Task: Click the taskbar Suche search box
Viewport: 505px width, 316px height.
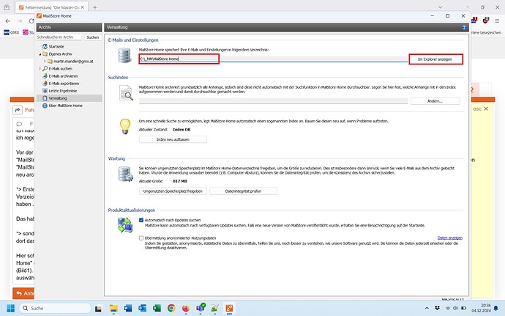Action: pyautogui.click(x=55, y=308)
